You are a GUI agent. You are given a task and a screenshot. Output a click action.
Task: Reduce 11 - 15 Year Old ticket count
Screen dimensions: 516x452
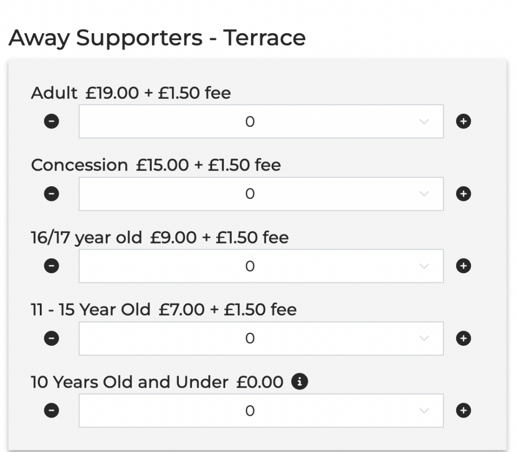click(x=51, y=339)
